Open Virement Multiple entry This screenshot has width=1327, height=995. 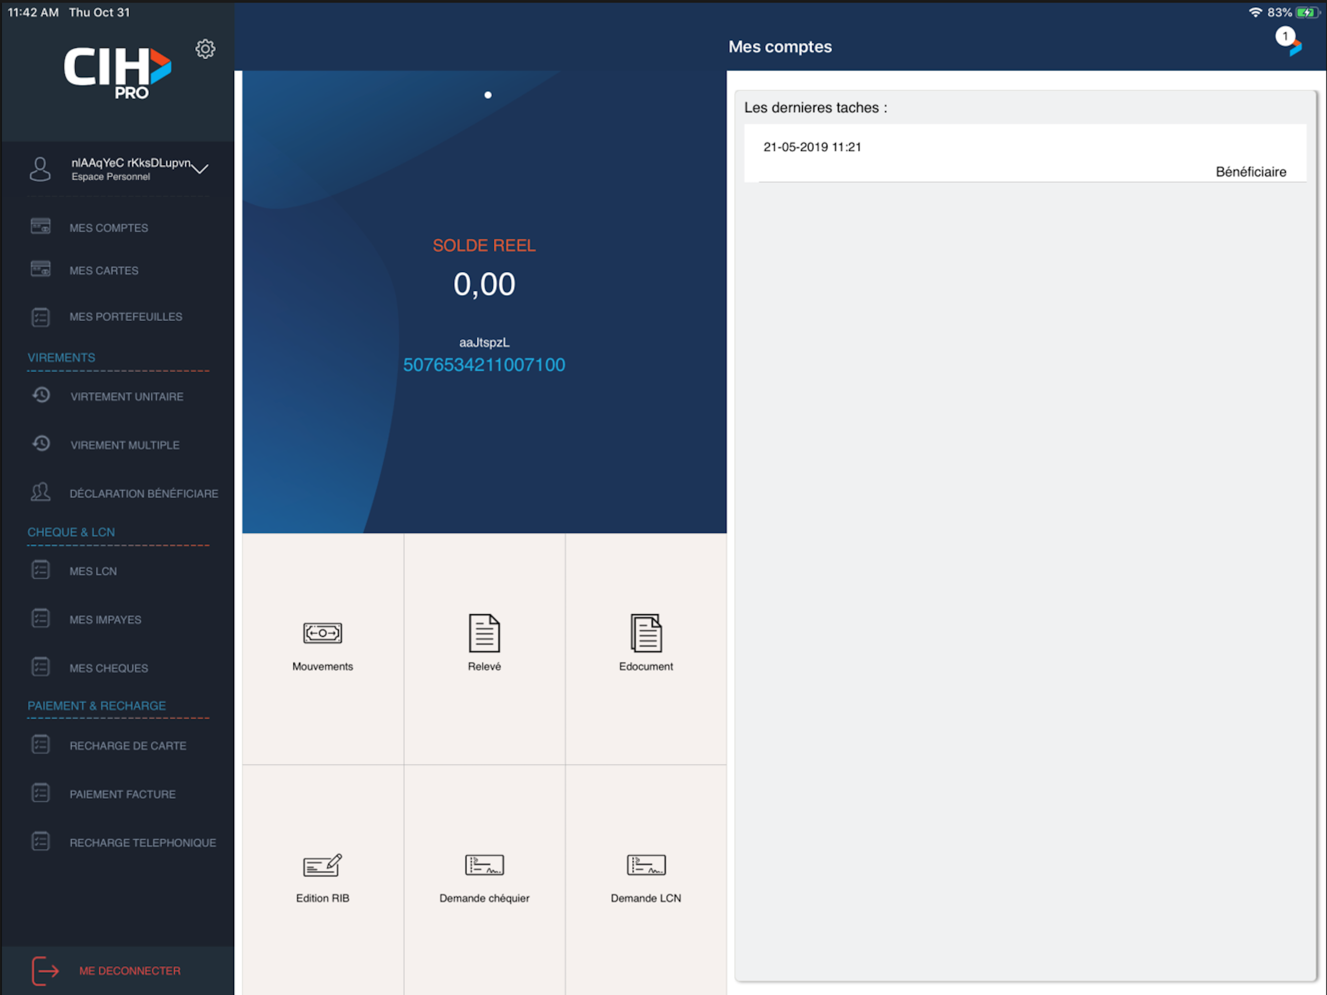click(125, 446)
